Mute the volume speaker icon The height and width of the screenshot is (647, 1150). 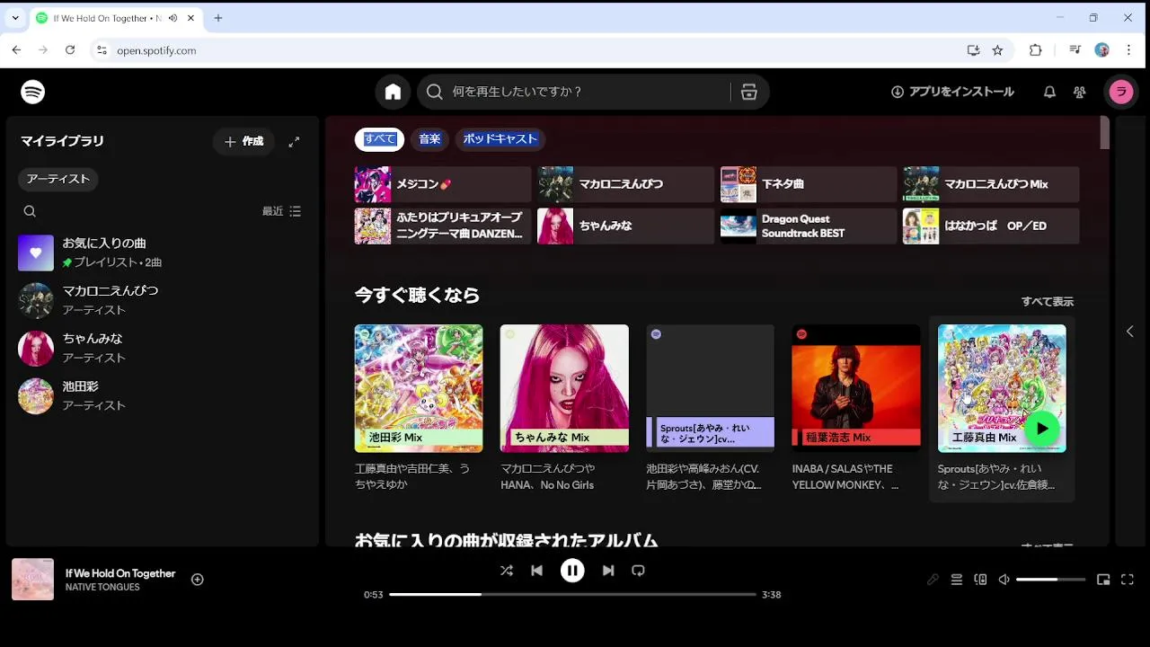tap(1004, 580)
